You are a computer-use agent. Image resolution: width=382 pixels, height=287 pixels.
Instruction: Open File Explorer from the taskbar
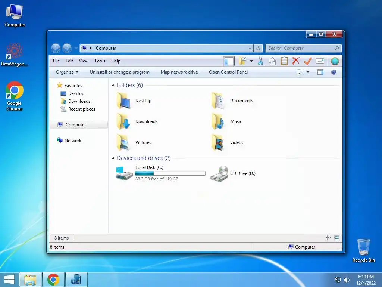(x=30, y=280)
